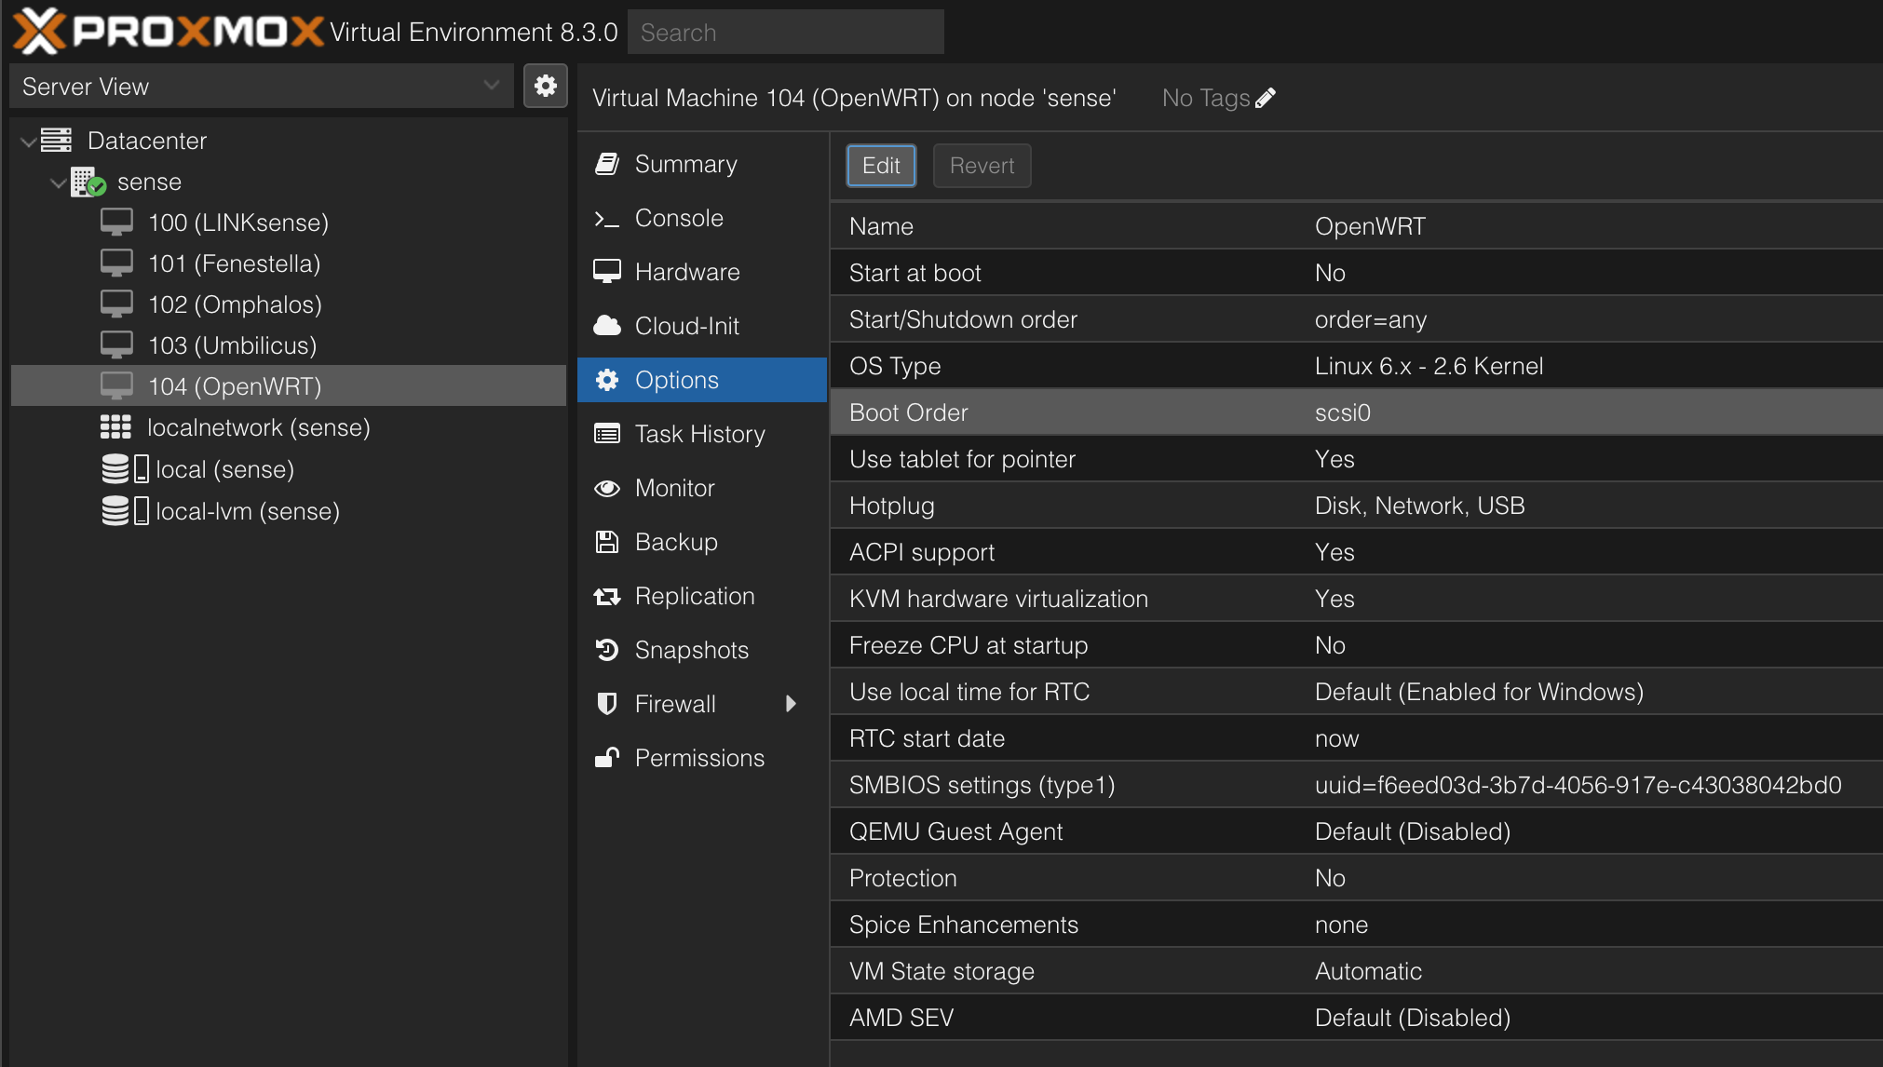Collapse the Datacenter tree node
The height and width of the screenshot is (1067, 1883).
[x=27, y=141]
